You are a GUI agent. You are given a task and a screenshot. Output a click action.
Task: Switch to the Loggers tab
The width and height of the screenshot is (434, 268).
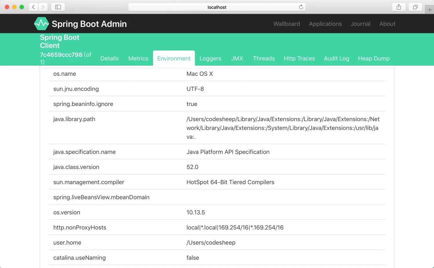click(x=210, y=58)
